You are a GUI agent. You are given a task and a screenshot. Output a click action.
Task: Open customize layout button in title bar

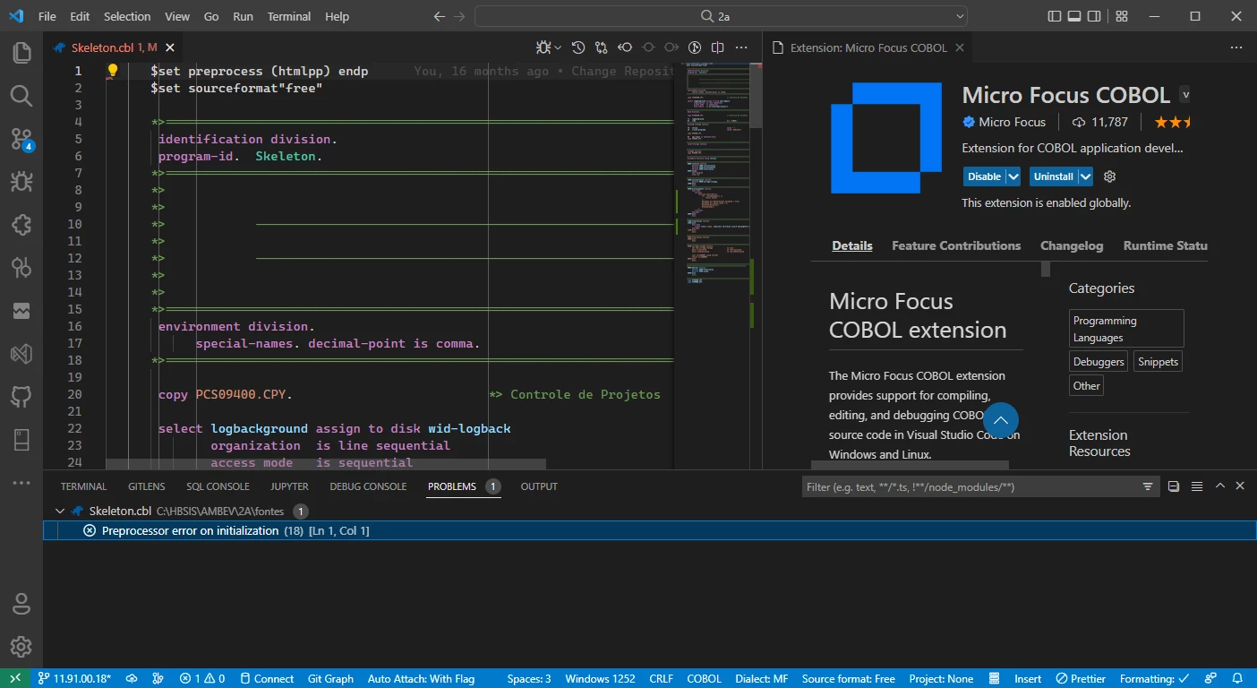1122,16
